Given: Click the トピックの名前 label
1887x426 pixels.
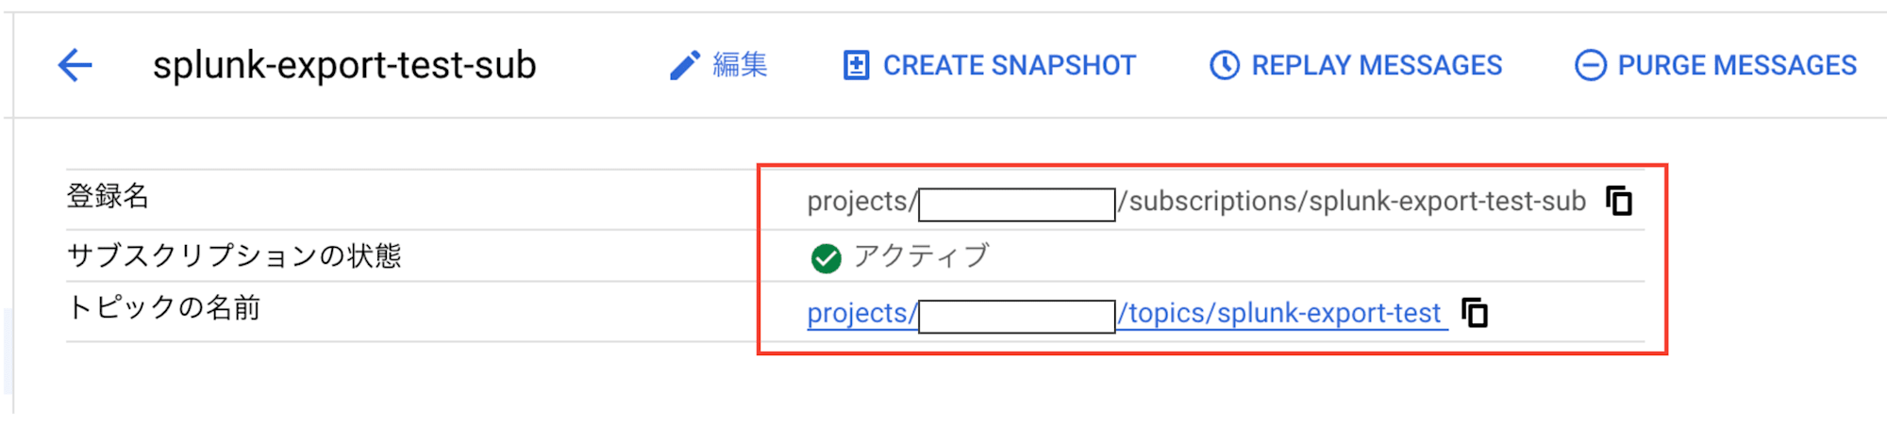Looking at the screenshot, I should pyautogui.click(x=164, y=307).
